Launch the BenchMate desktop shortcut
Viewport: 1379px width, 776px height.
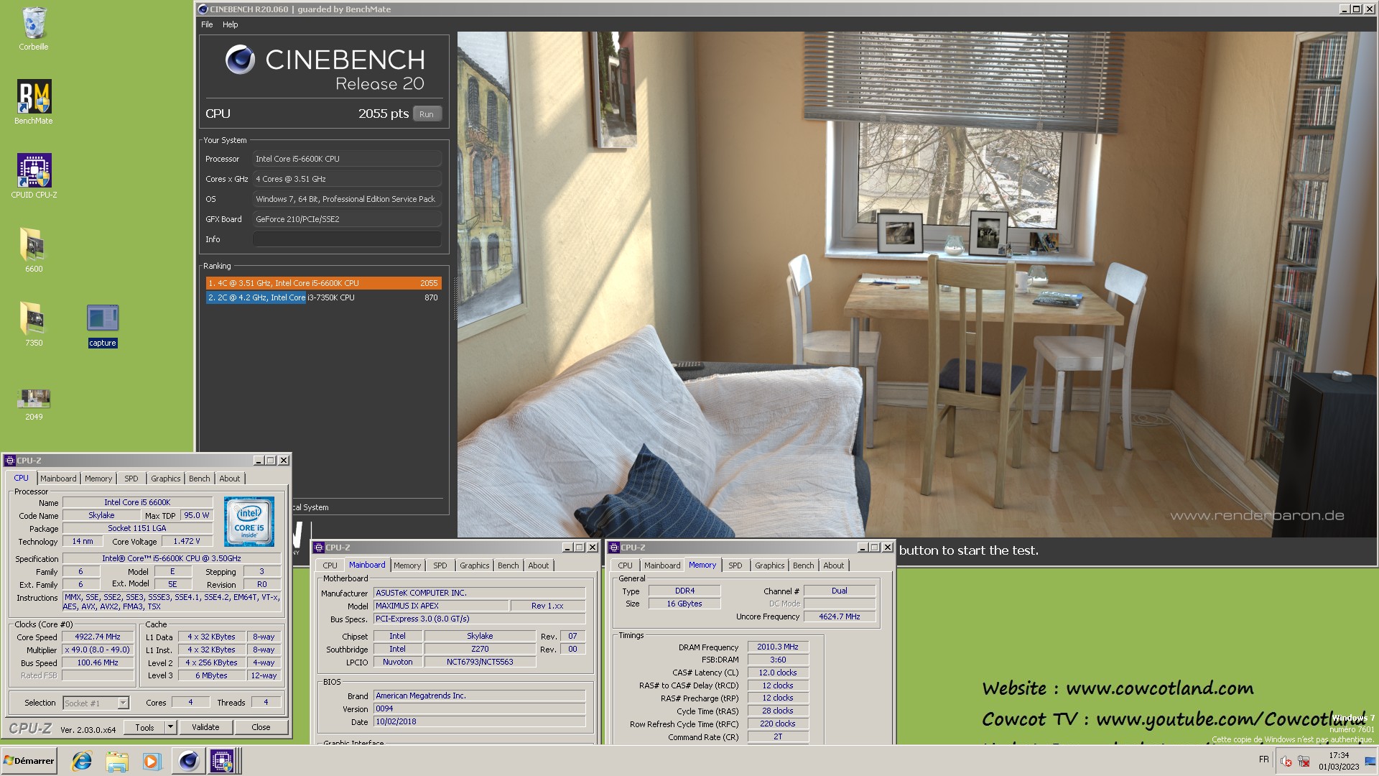pyautogui.click(x=34, y=102)
